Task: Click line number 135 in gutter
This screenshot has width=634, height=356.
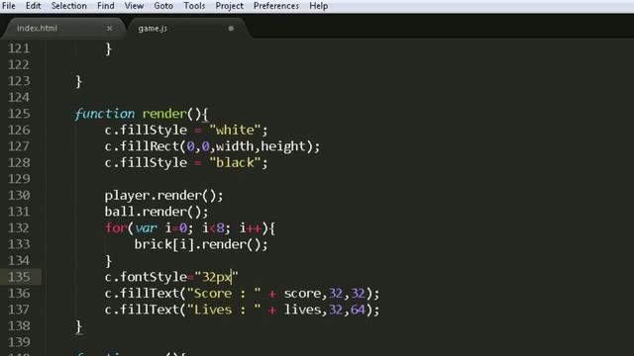Action: pyautogui.click(x=19, y=277)
